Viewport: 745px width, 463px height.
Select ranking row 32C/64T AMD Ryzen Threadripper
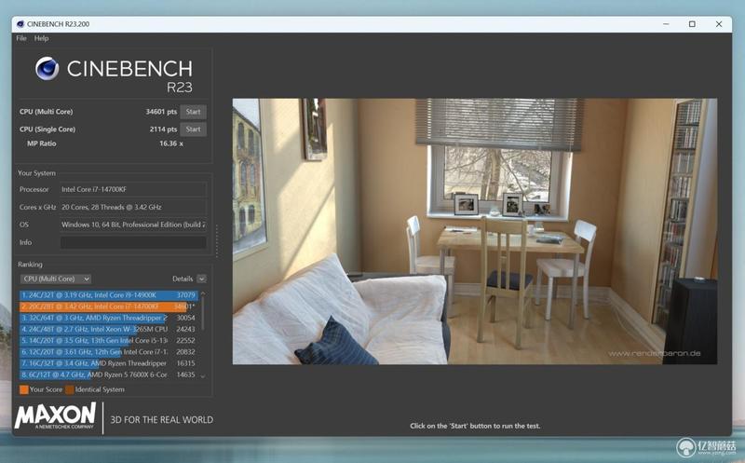click(x=108, y=318)
